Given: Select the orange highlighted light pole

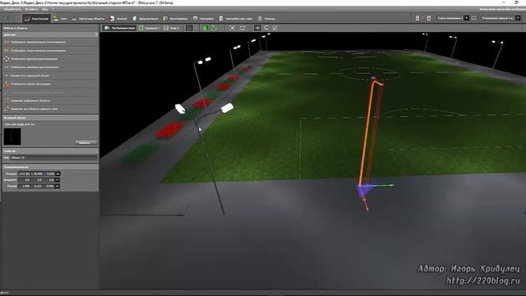Looking at the screenshot, I should [x=367, y=134].
